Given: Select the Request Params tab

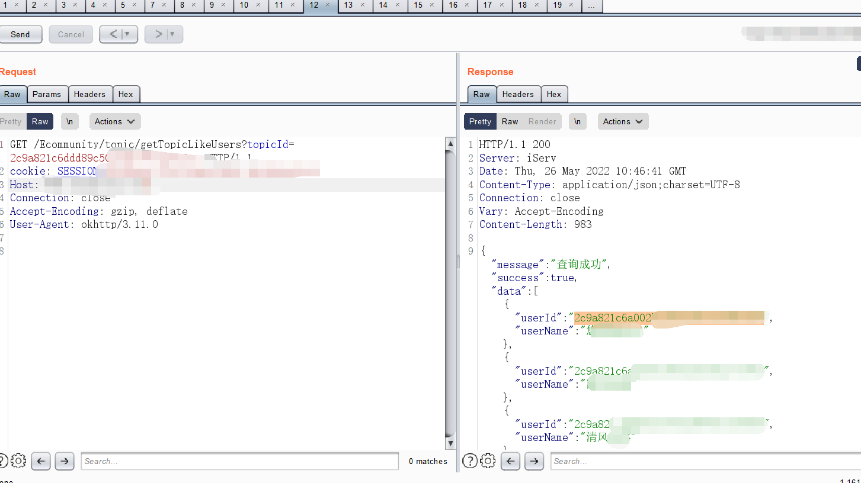Looking at the screenshot, I should pyautogui.click(x=47, y=94).
